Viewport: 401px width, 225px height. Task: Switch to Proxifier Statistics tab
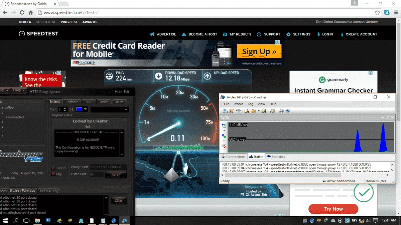point(276,157)
